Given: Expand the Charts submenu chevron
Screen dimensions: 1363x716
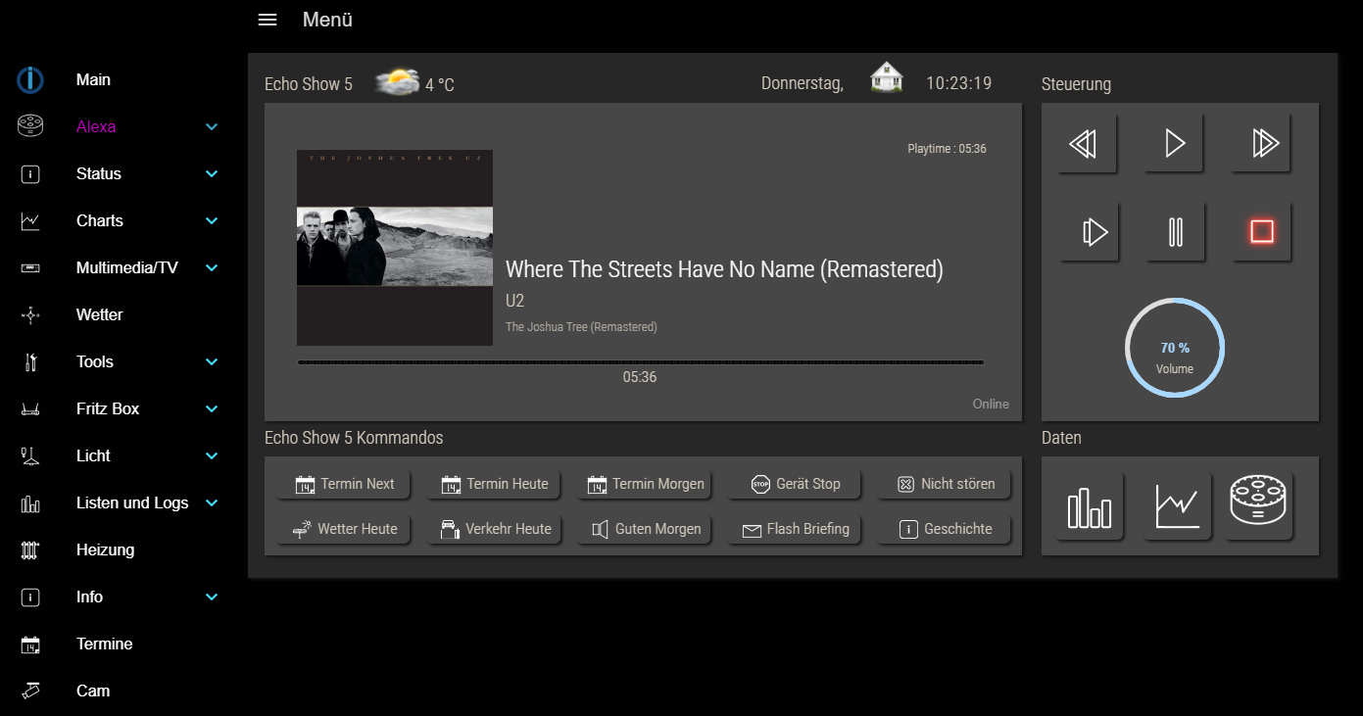Looking at the screenshot, I should (x=212, y=221).
